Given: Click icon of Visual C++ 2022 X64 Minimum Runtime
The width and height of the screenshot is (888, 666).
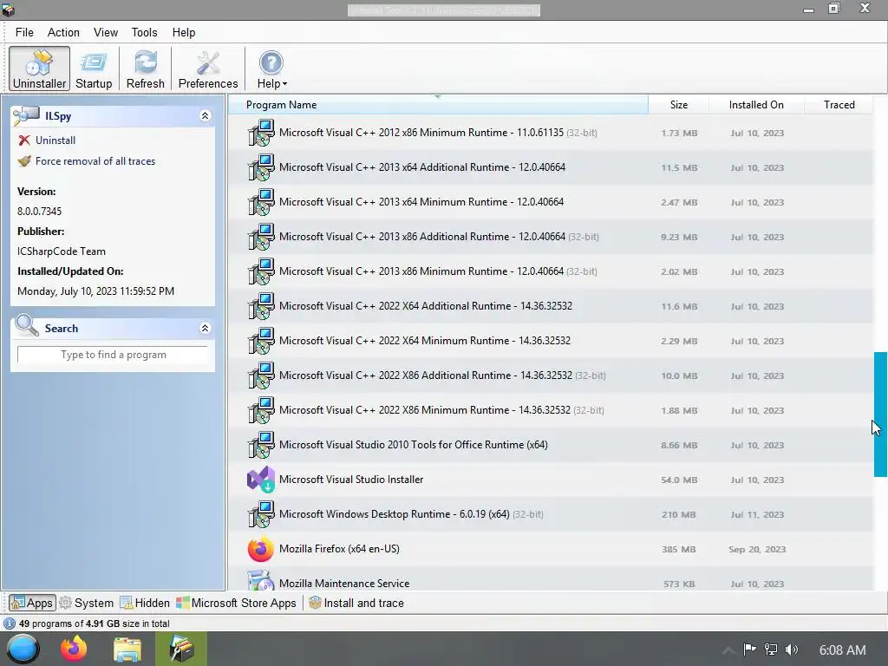Looking at the screenshot, I should coord(261,340).
